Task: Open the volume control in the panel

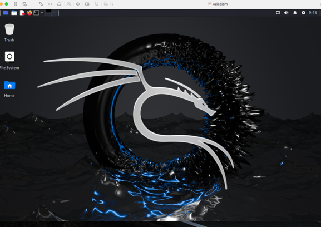Action: pos(286,13)
